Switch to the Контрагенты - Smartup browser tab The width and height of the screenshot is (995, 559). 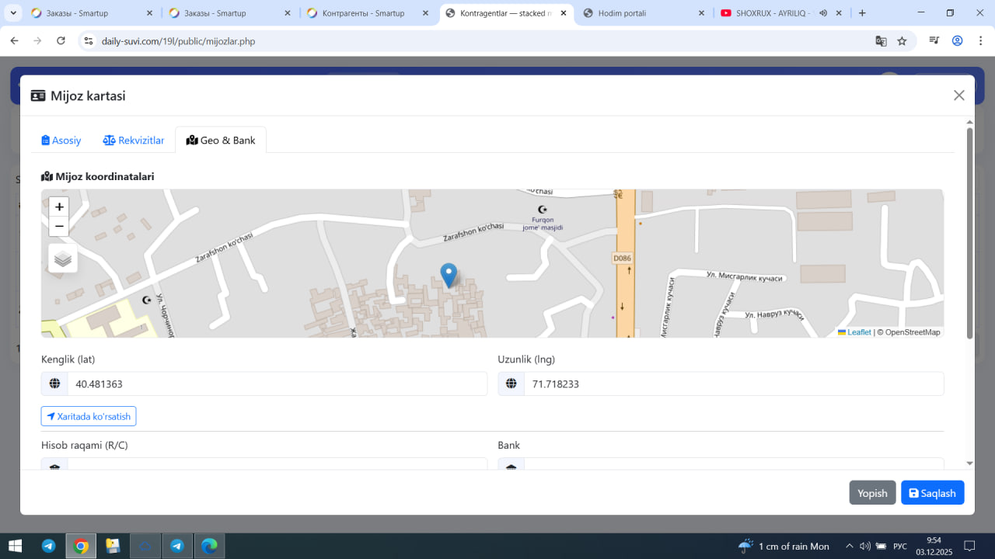click(363, 13)
